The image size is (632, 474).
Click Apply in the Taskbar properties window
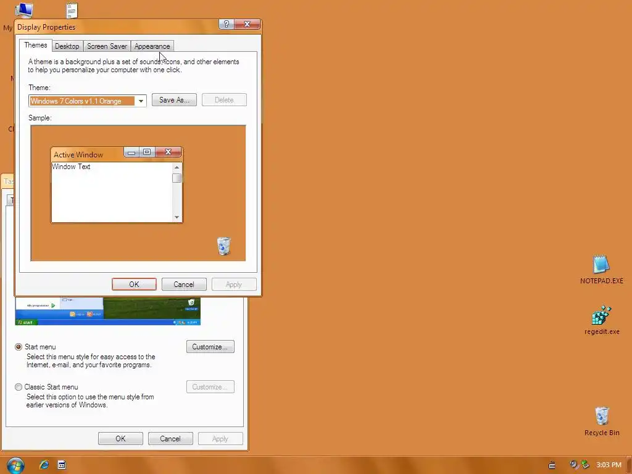point(220,439)
